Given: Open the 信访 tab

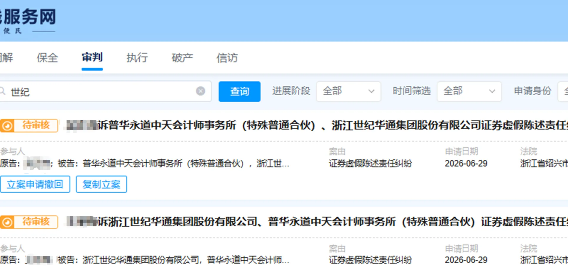Looking at the screenshot, I should tap(227, 58).
